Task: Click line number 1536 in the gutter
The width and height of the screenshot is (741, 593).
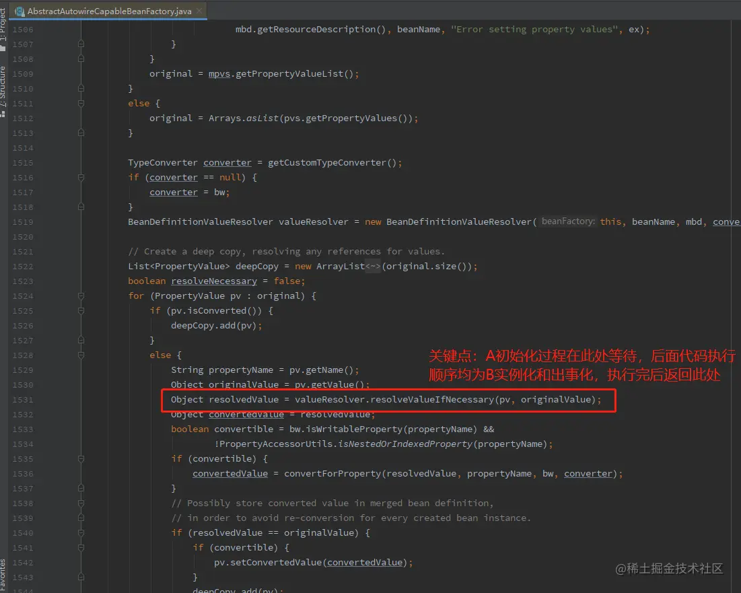Action: [x=23, y=474]
